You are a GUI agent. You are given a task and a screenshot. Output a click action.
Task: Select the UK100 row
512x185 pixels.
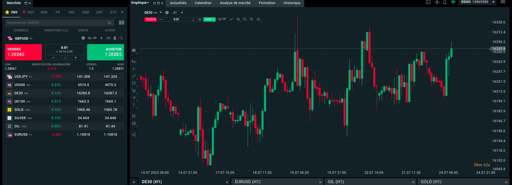[x=64, y=102]
